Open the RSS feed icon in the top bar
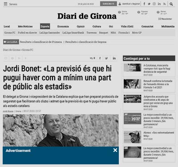The height and width of the screenshot is (167, 178). pyautogui.click(x=164, y=4)
